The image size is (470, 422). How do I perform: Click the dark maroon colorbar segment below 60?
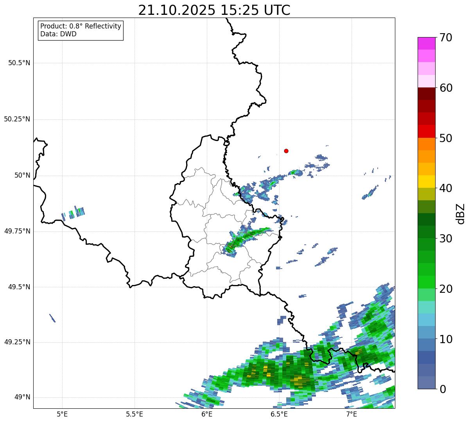pos(426,94)
